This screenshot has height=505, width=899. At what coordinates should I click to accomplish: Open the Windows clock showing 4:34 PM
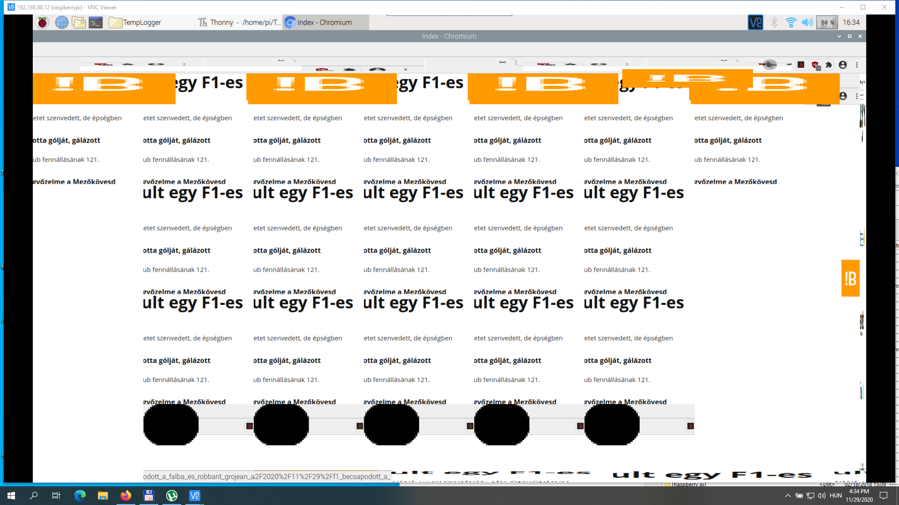coord(859,496)
